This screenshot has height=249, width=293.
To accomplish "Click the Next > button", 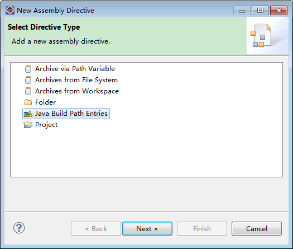I will pyautogui.click(x=147, y=229).
